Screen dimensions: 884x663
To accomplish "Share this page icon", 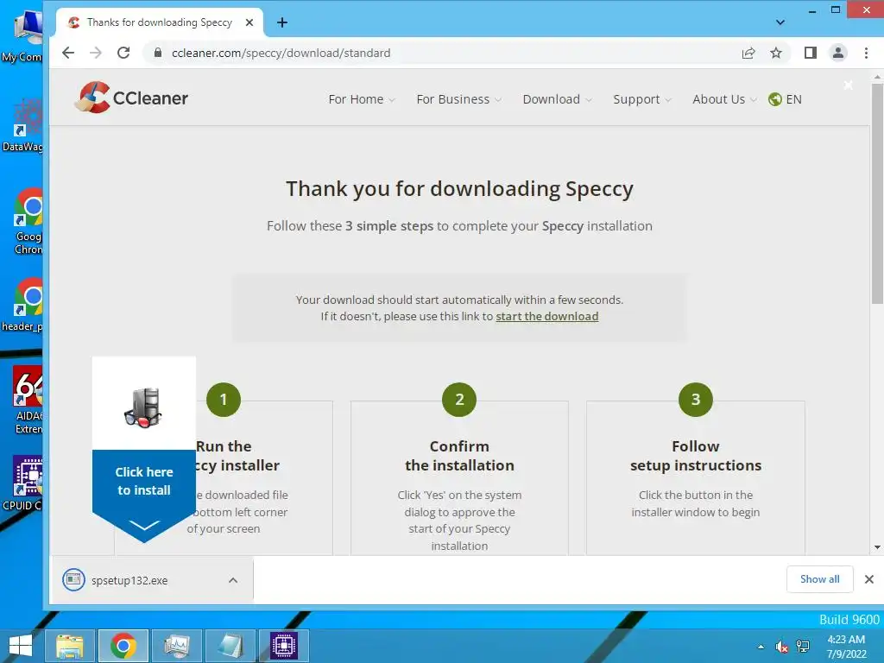I will (748, 53).
